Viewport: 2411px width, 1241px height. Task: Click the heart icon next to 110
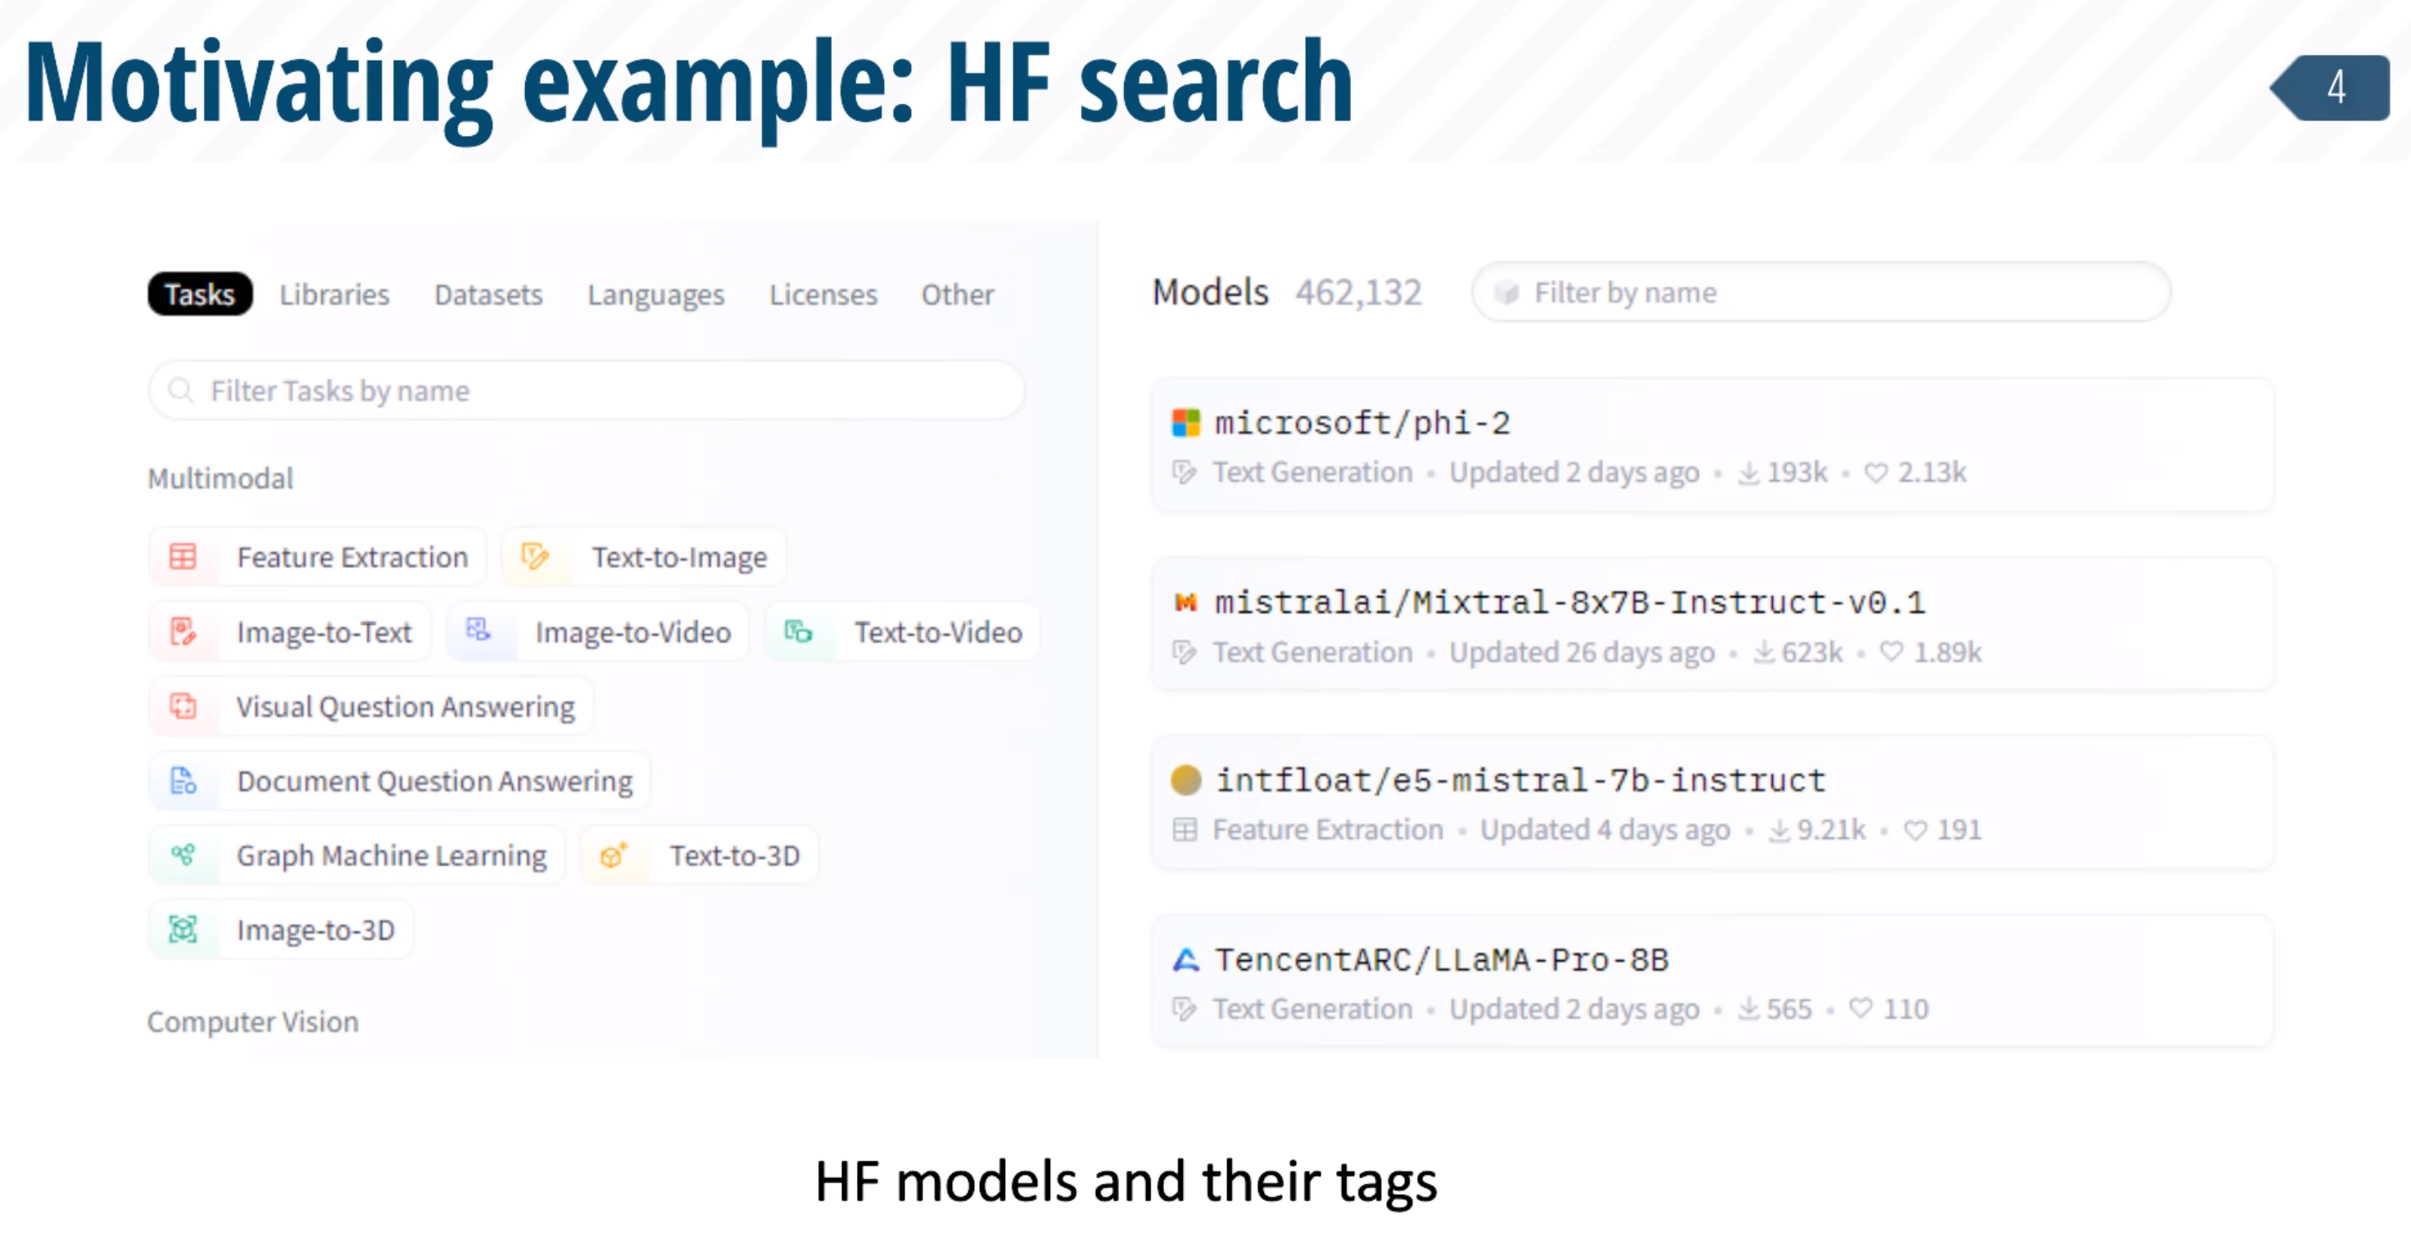coord(1860,1008)
